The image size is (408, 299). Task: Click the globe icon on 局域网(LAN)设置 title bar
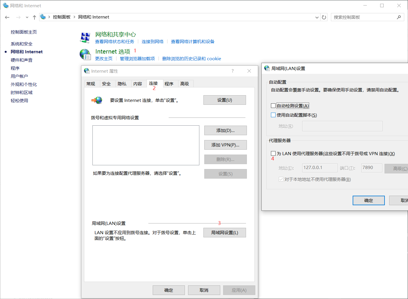[x=267, y=68]
